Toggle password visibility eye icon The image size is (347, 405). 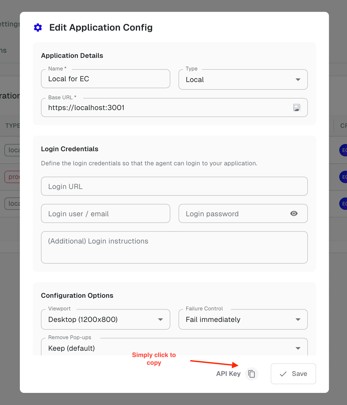pos(294,213)
